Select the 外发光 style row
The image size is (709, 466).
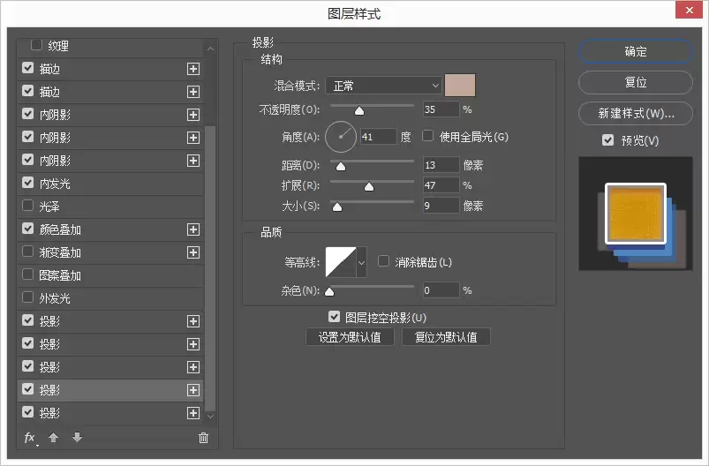(110, 299)
